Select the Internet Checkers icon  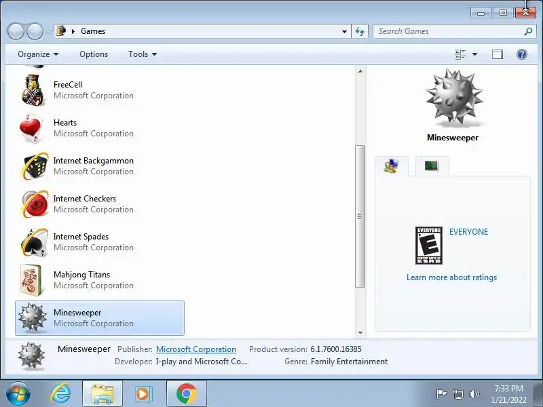(34, 204)
